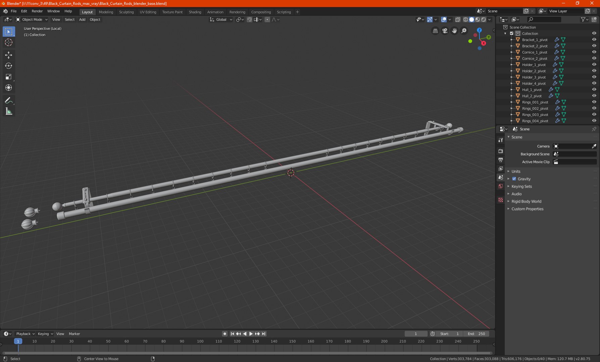Open the Texture properties tab
Viewport: 600px width, 362px height.
click(x=501, y=200)
